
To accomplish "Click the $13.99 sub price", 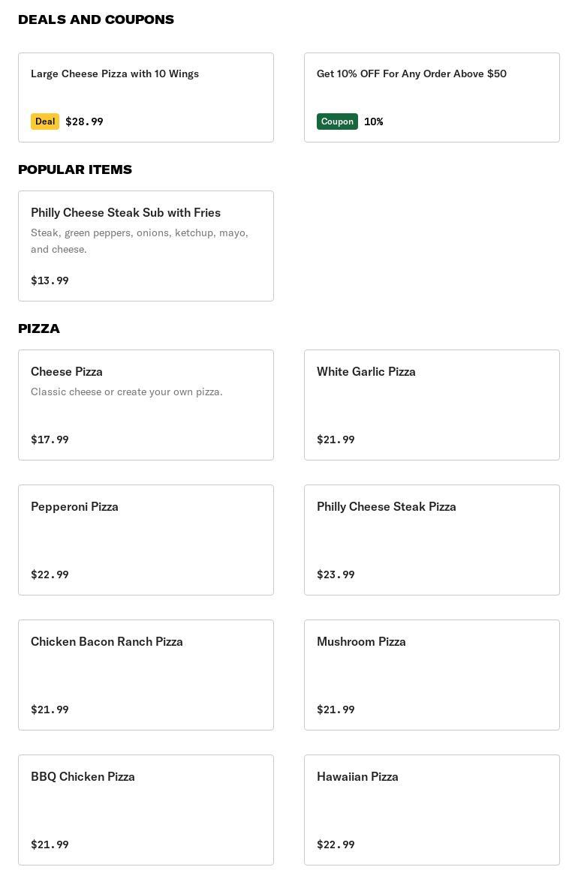I will (x=50, y=280).
